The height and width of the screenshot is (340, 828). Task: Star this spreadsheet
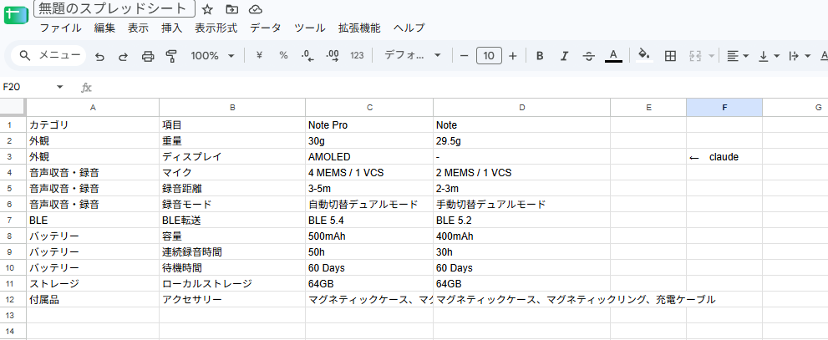(x=207, y=9)
